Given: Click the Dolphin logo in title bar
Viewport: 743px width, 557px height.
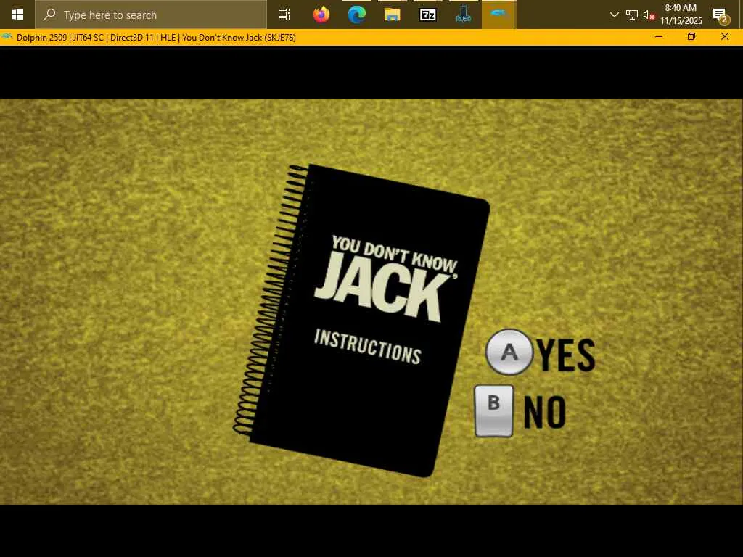Looking at the screenshot, I should (7, 37).
